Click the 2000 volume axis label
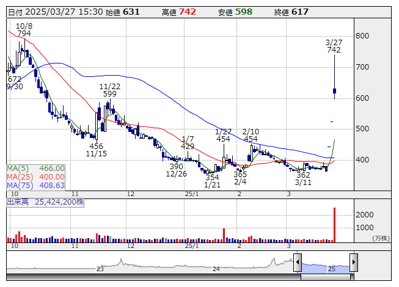 365,215
